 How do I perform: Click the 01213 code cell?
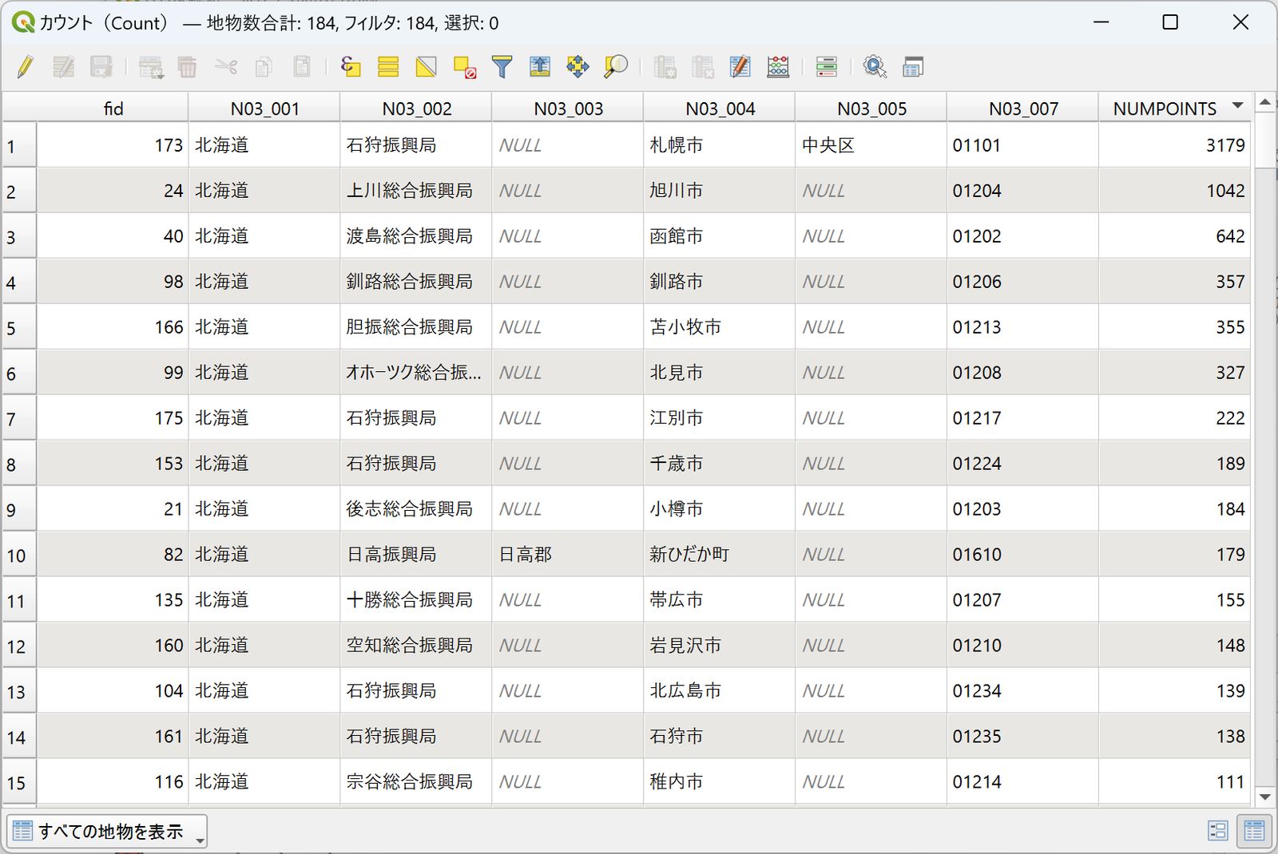1022,327
